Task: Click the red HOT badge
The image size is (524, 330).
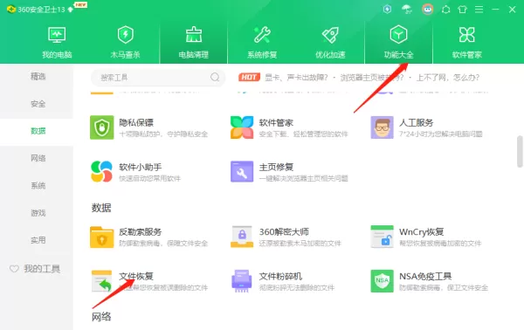Action: (x=249, y=78)
